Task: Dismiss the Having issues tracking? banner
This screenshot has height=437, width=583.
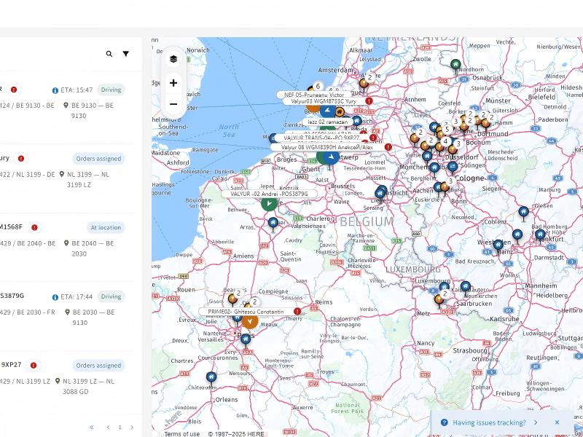Action: (557, 422)
